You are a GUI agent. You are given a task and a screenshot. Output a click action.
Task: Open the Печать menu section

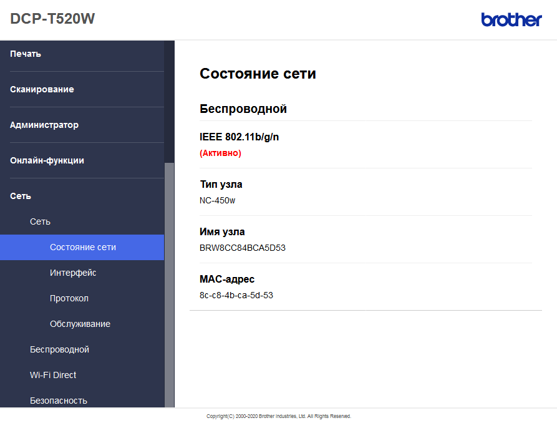point(26,54)
